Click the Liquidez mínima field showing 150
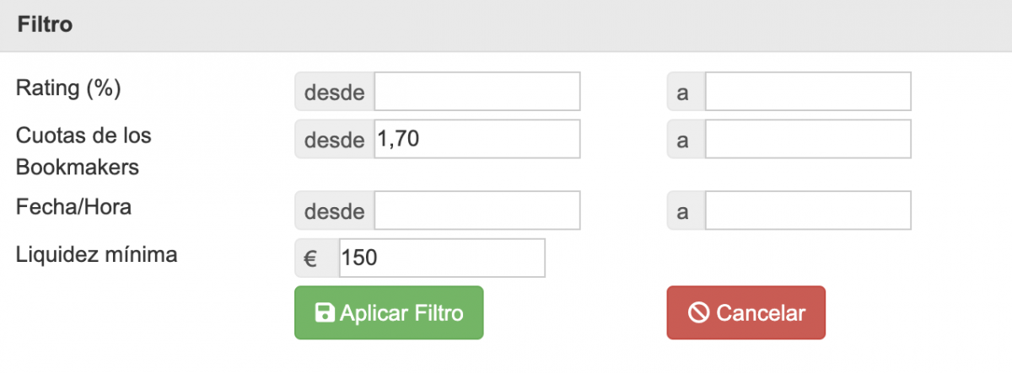This screenshot has width=1012, height=373. [x=442, y=258]
